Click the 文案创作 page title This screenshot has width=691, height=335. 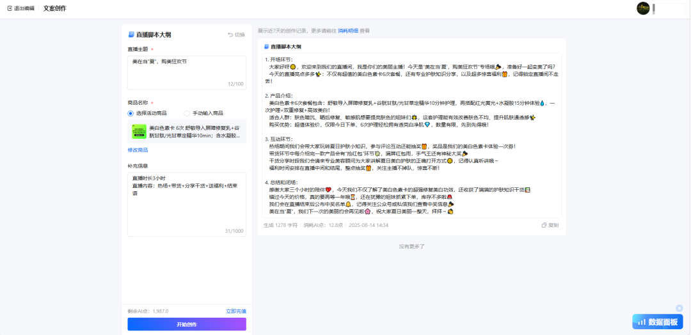point(54,8)
